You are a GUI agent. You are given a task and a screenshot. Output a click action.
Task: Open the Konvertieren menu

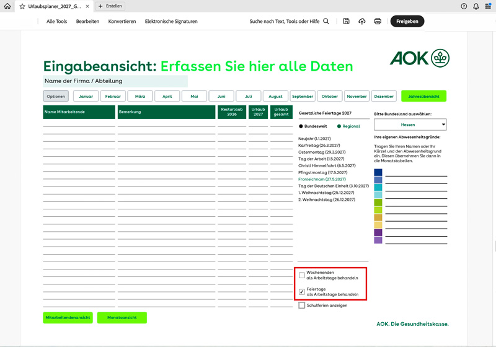122,21
